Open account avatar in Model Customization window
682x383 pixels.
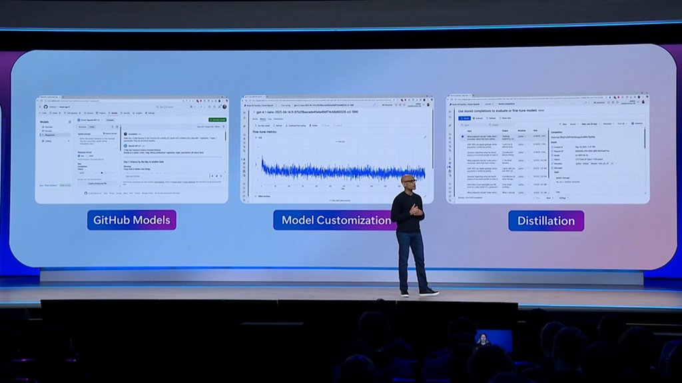428,105
